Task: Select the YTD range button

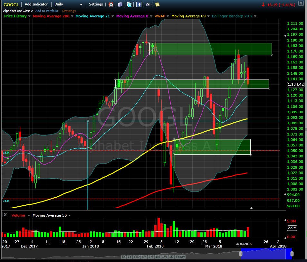Action: tap(137, 257)
